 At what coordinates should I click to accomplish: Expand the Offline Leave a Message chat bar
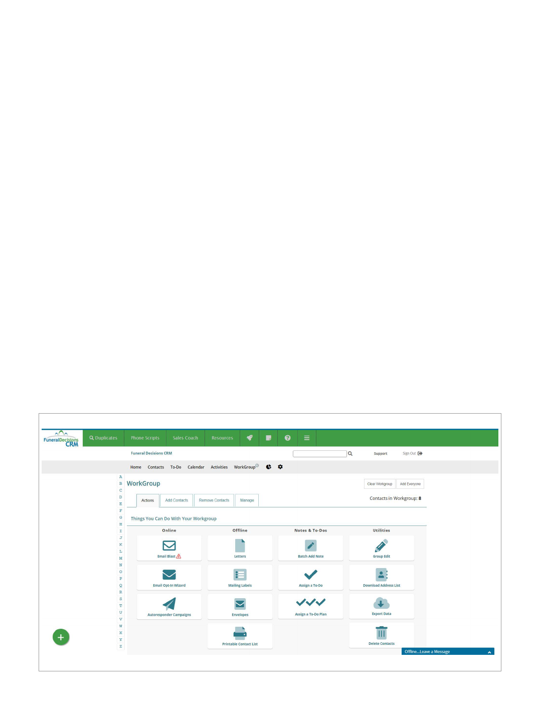click(x=447, y=652)
